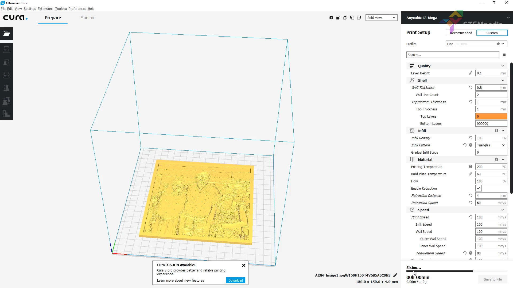Click the Top Layers input field
The width and height of the screenshot is (513, 288).
(x=491, y=116)
